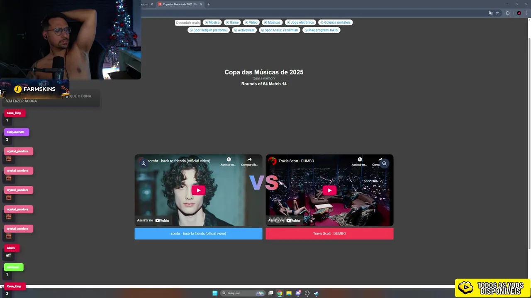Switch to Copa das Músicas de 2025 tab
Image resolution: width=531 pixels, height=298 pixels.
click(x=180, y=4)
